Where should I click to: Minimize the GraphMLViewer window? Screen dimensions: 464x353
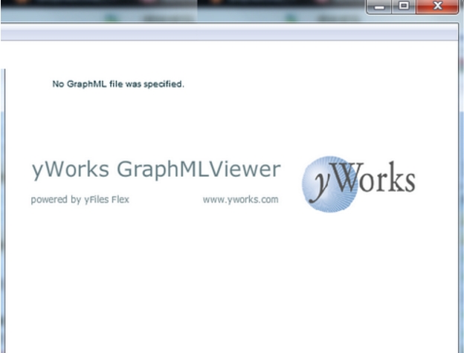[x=379, y=7]
